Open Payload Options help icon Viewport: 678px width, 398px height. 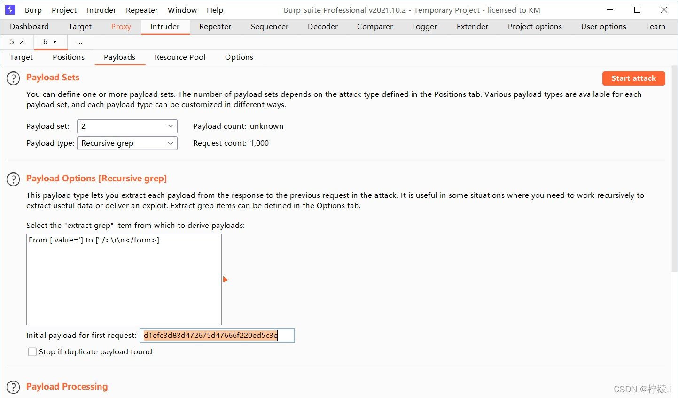tap(13, 179)
